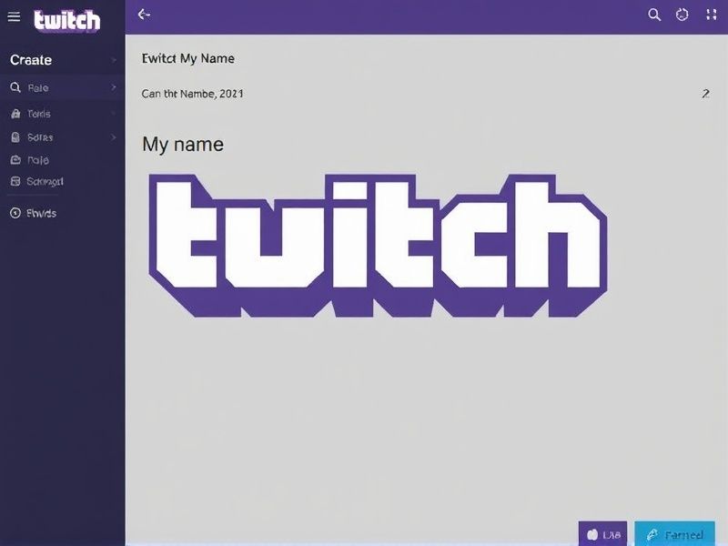Screen dimensions: 728x546
Task: Click the 'My name' heading
Action: click(183, 145)
